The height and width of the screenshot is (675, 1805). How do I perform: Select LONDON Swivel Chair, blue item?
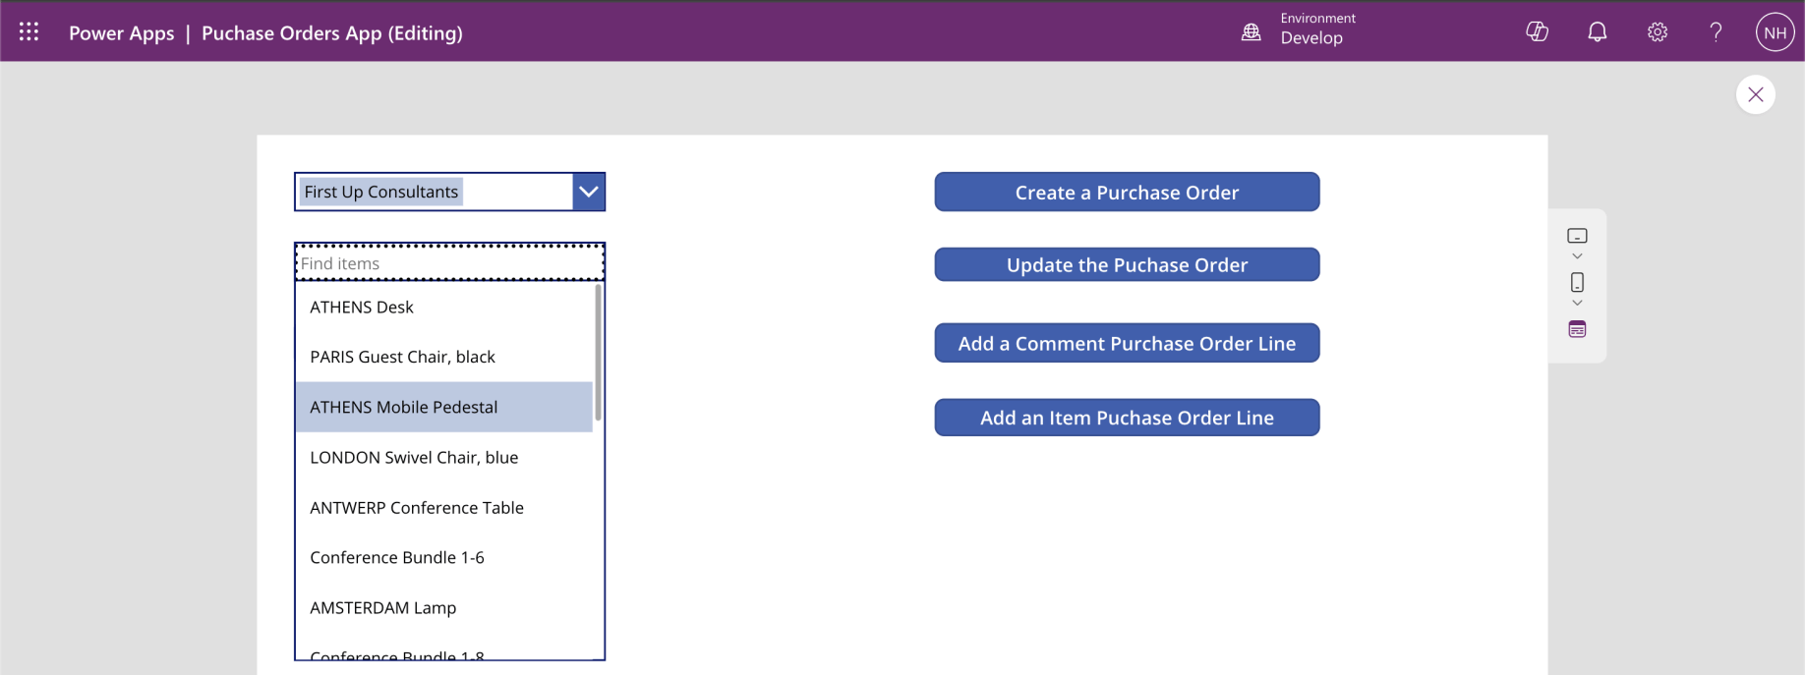(414, 458)
